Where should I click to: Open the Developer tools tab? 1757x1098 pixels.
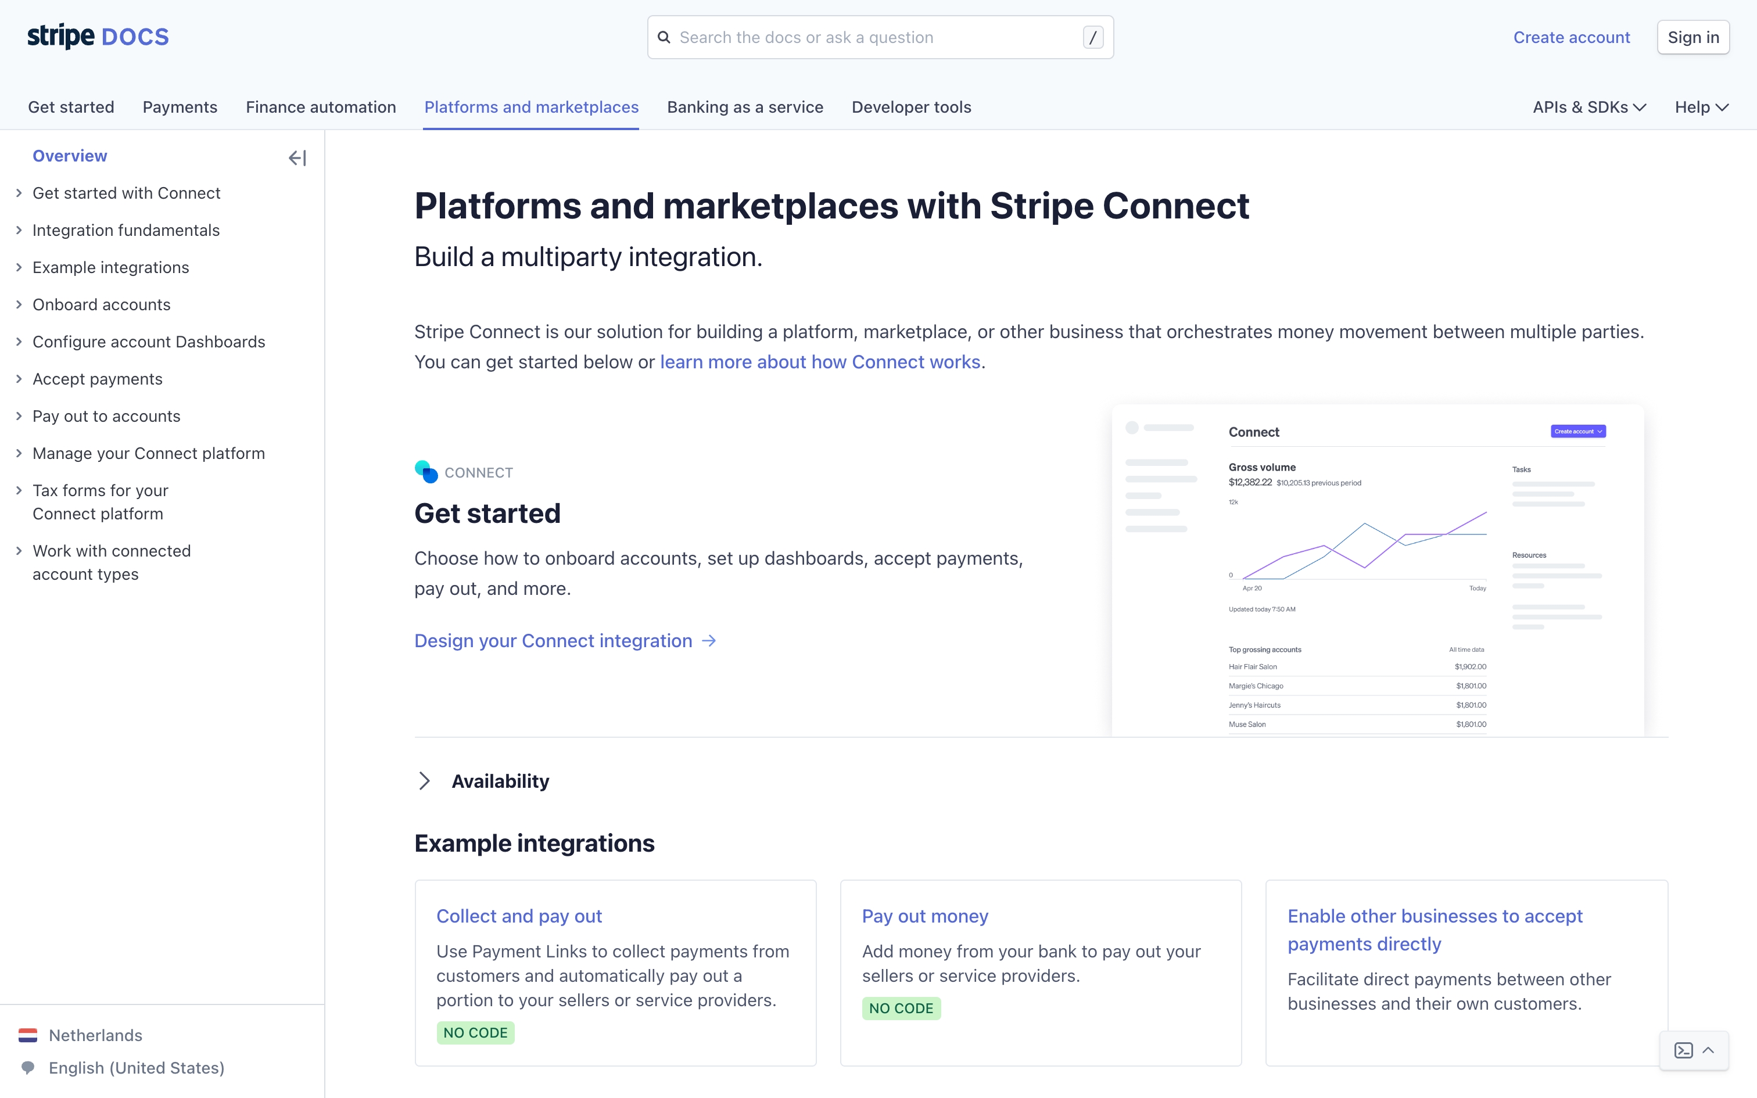pyautogui.click(x=911, y=107)
